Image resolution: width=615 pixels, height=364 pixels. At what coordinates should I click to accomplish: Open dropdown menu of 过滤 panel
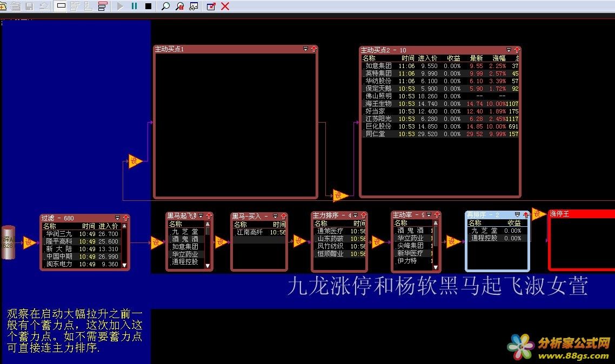(117, 218)
